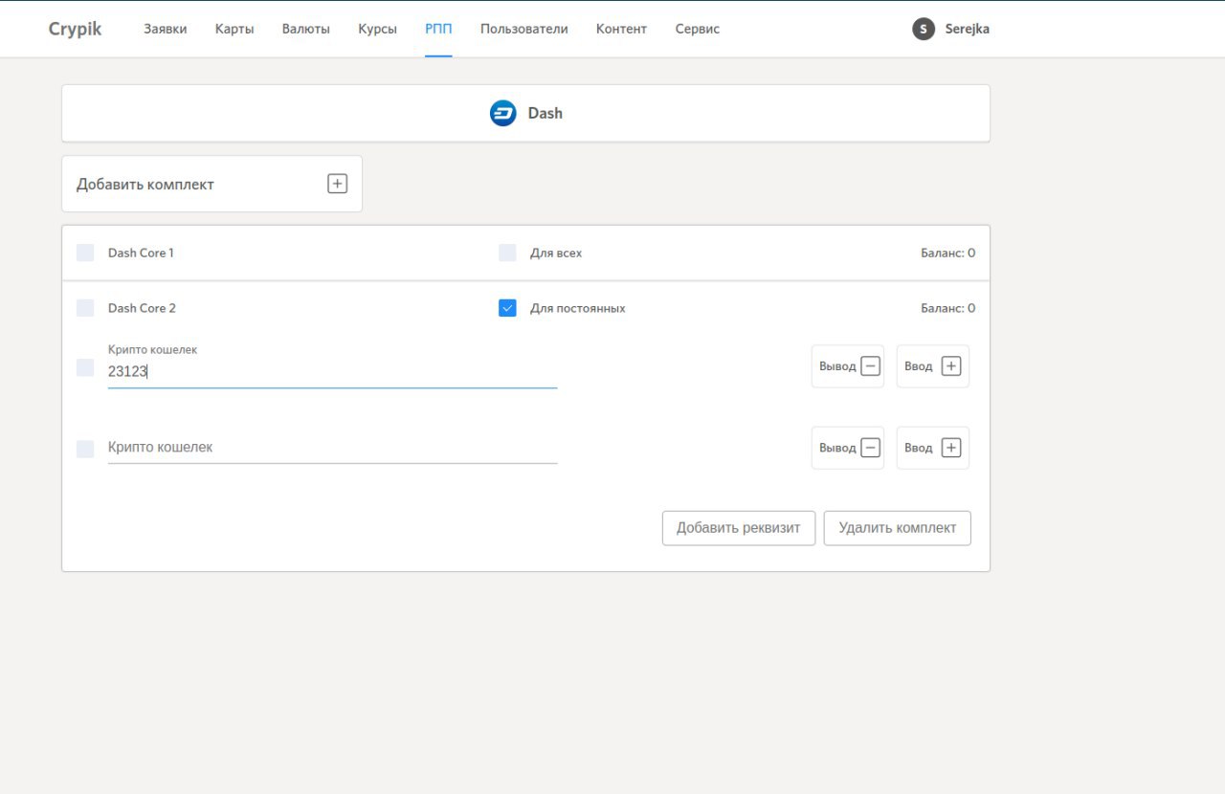
Task: Click the Добавить комплект card
Action: (212, 184)
